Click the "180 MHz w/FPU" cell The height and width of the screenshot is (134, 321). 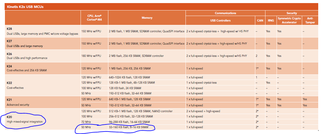point(91,56)
